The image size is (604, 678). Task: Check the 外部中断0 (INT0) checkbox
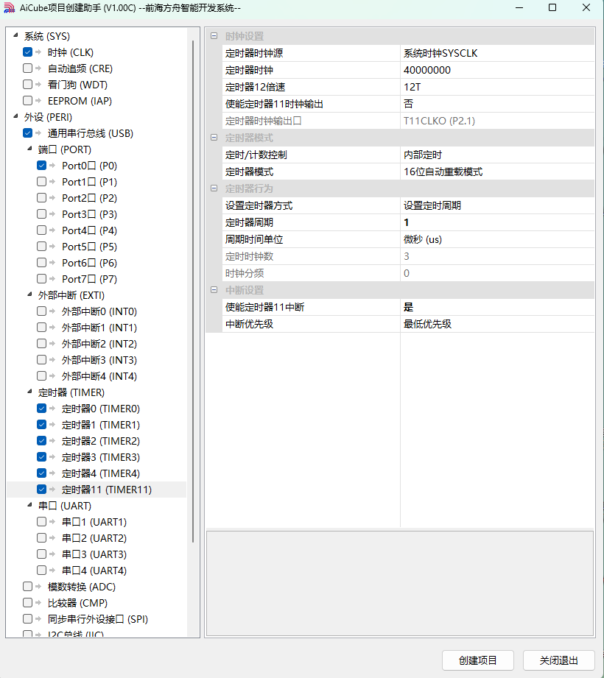click(x=41, y=311)
